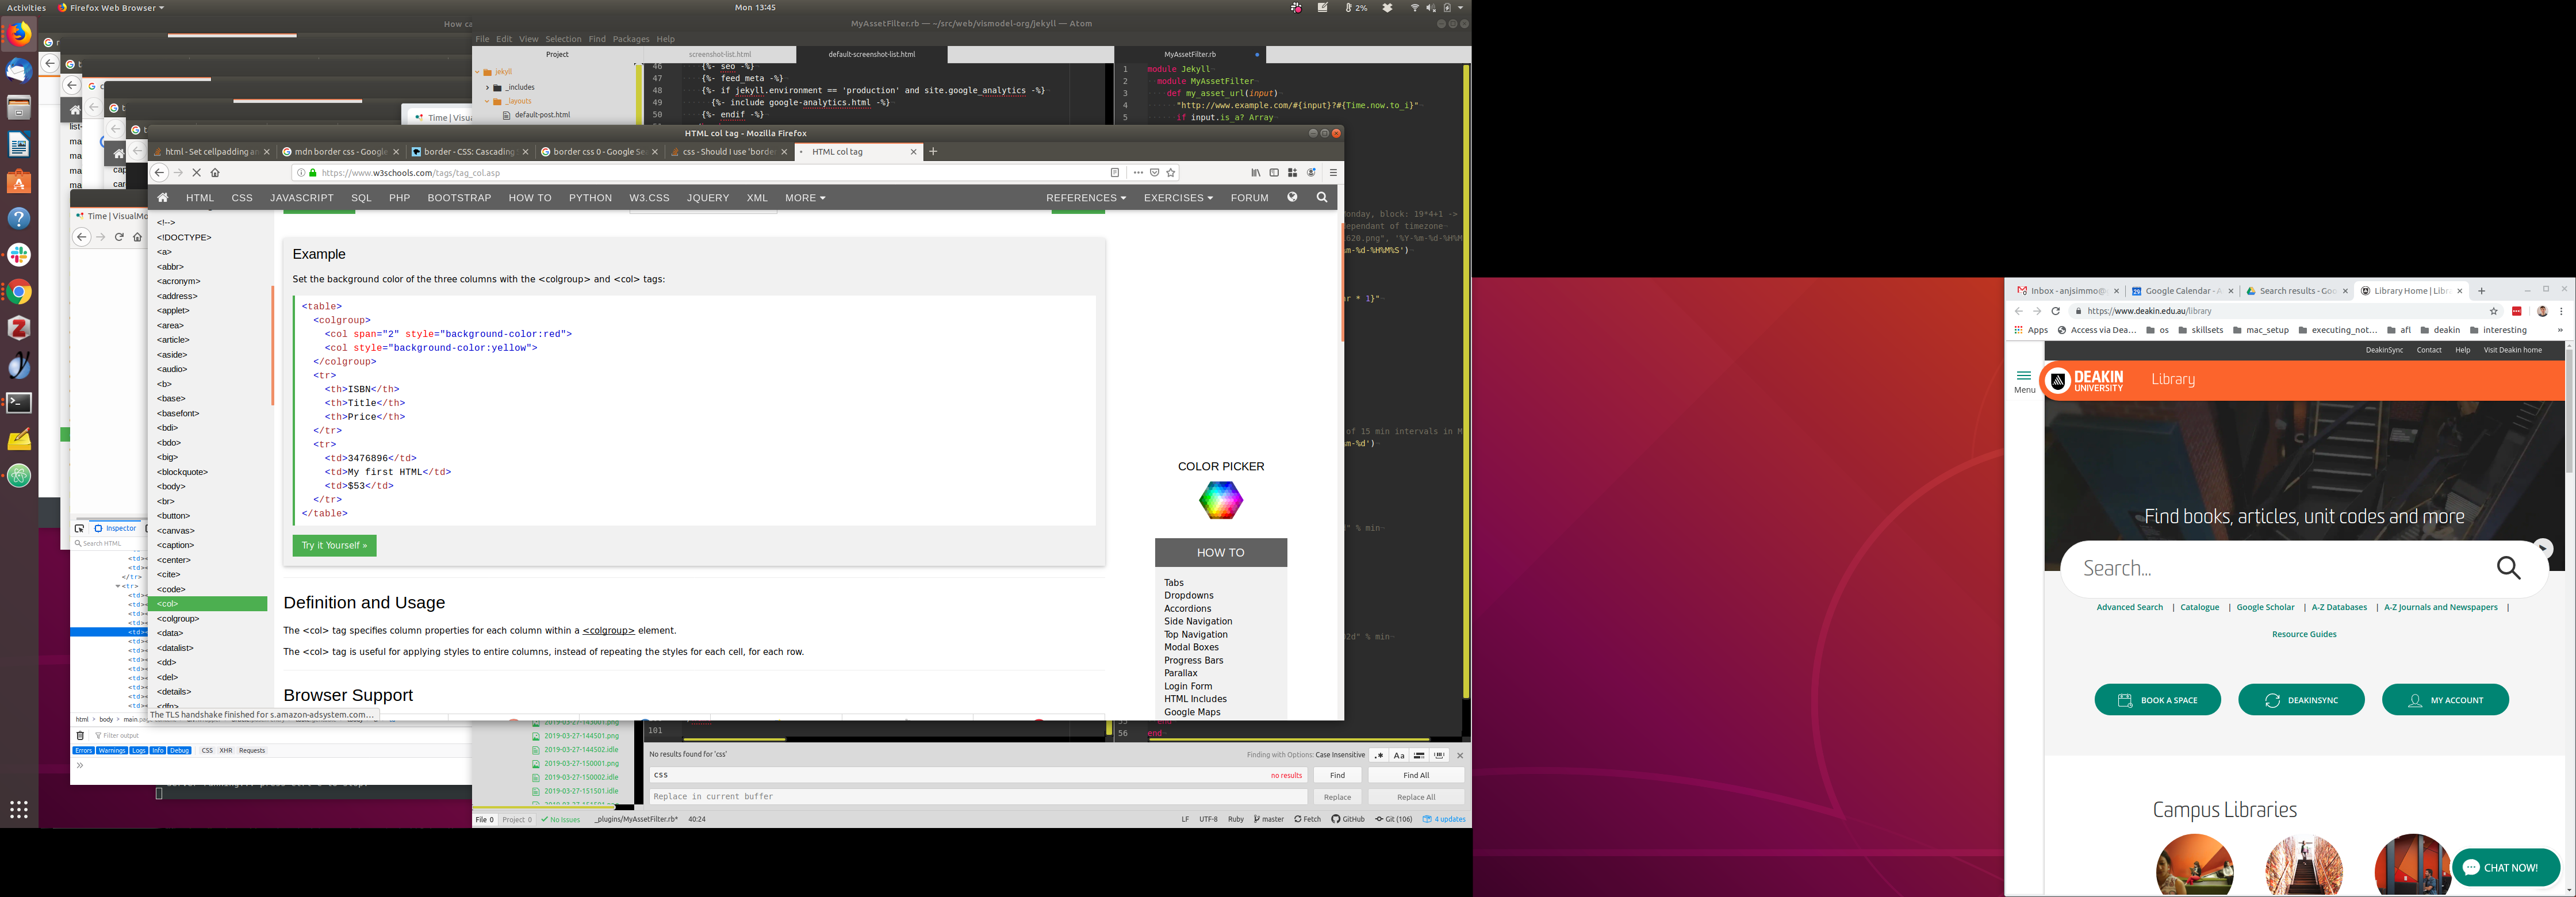Viewport: 2576px width, 897px height.
Task: Open the Packages menu in Atom
Action: tap(630, 39)
